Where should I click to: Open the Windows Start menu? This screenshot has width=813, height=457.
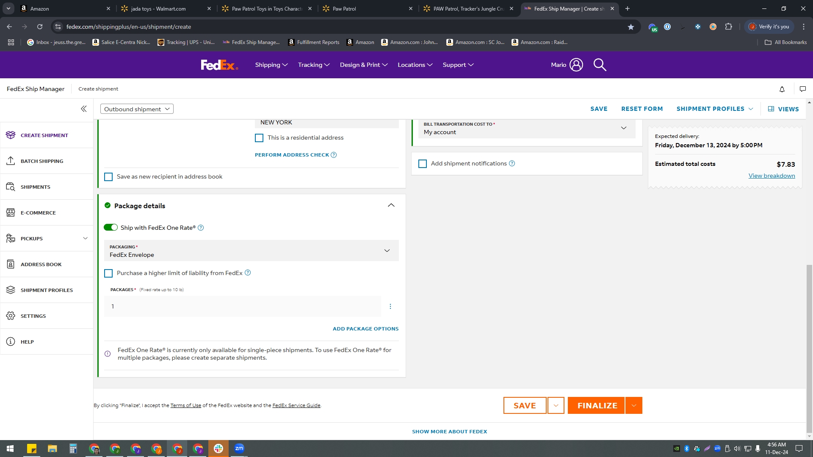(10, 449)
